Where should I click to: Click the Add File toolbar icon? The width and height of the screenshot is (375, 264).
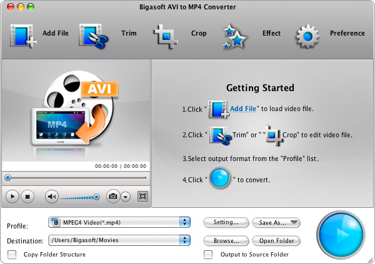point(23,34)
